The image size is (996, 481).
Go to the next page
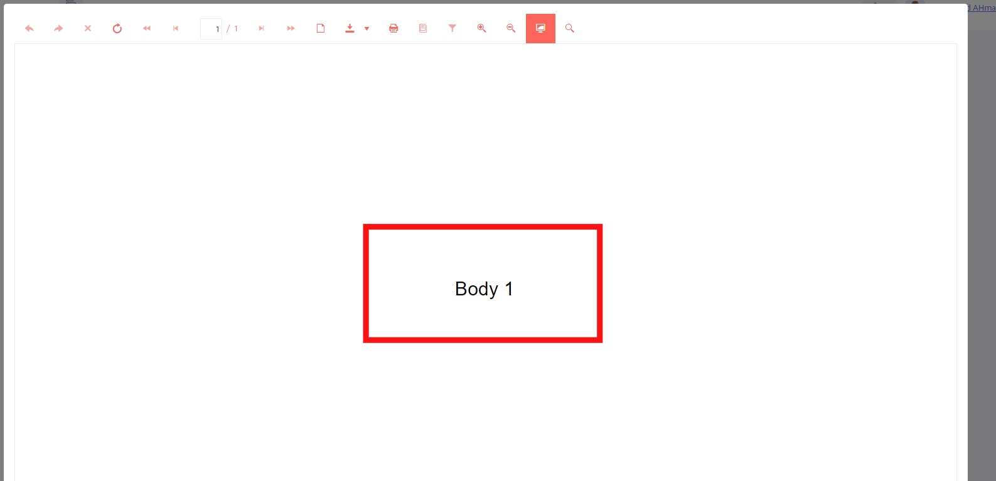(x=262, y=28)
